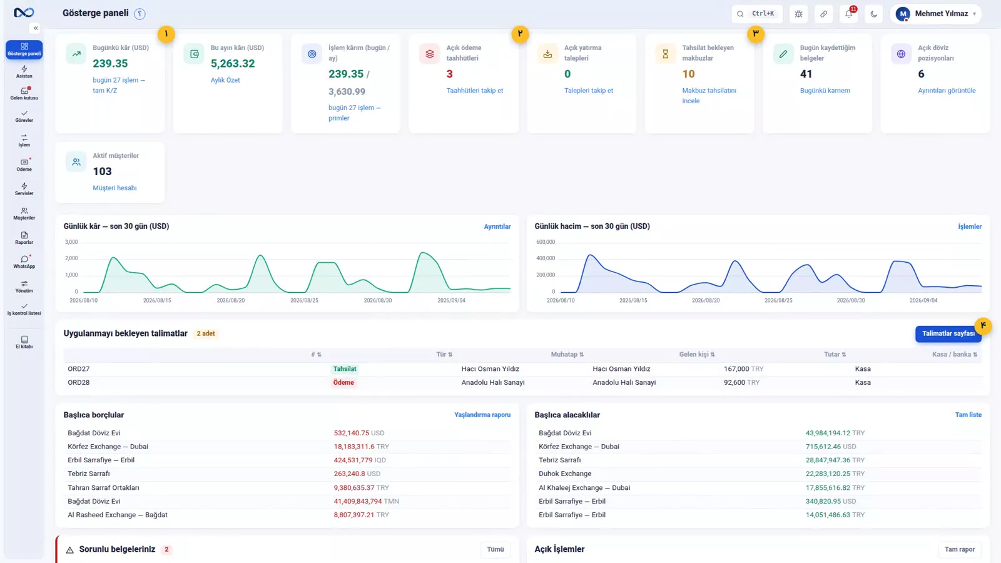Open İş kontrol listesi in sidebar

(24, 310)
